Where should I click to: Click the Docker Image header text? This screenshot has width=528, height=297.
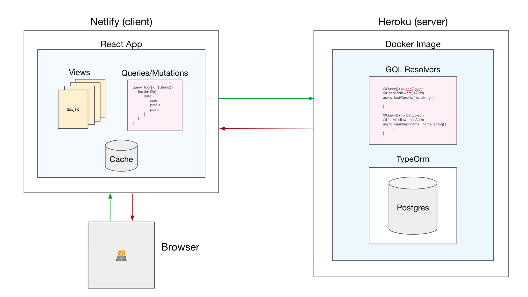pyautogui.click(x=412, y=44)
